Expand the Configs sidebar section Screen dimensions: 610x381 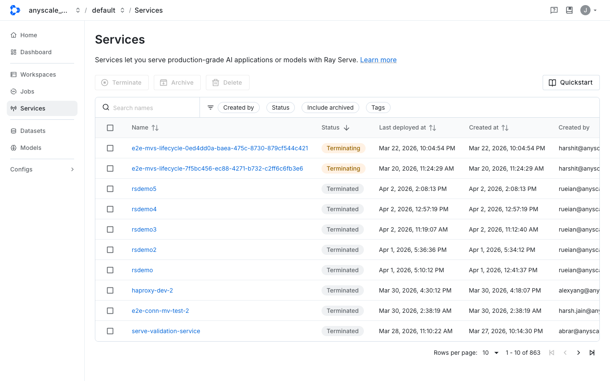pyautogui.click(x=42, y=169)
